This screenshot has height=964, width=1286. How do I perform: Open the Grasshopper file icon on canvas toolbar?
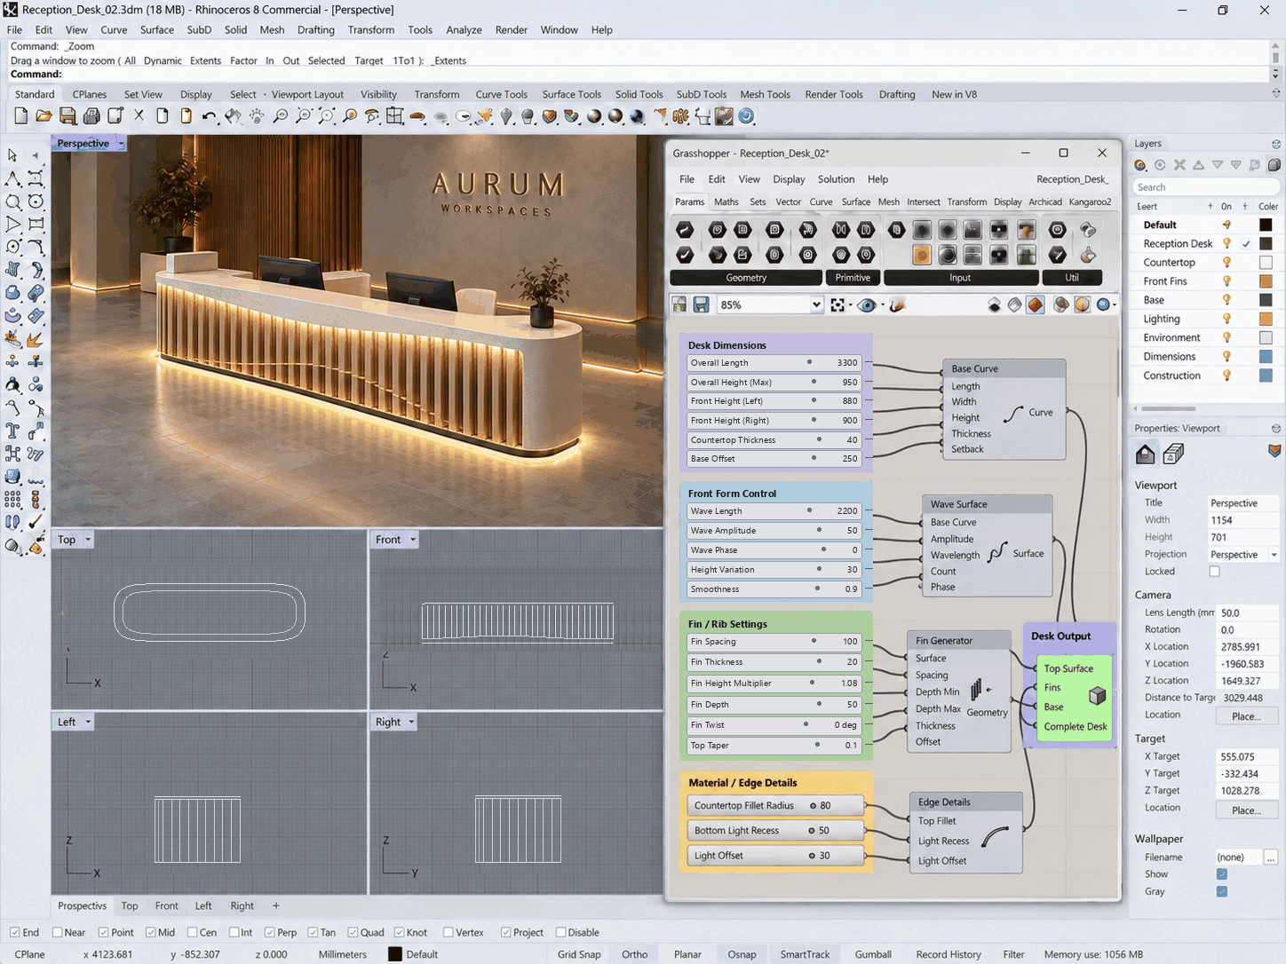point(679,304)
